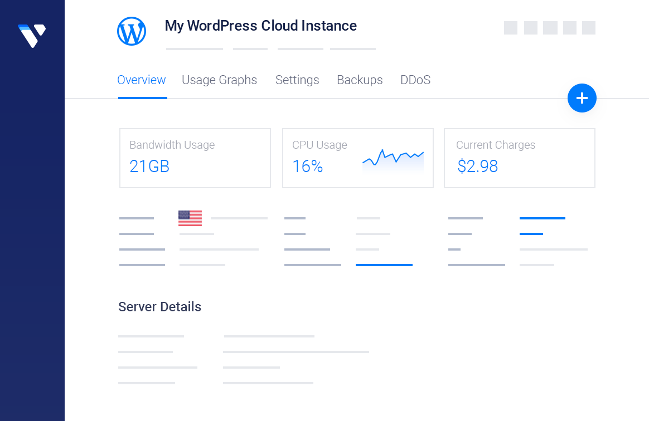The height and width of the screenshot is (421, 649).
Task: Go to the Backups tab
Action: (x=360, y=80)
